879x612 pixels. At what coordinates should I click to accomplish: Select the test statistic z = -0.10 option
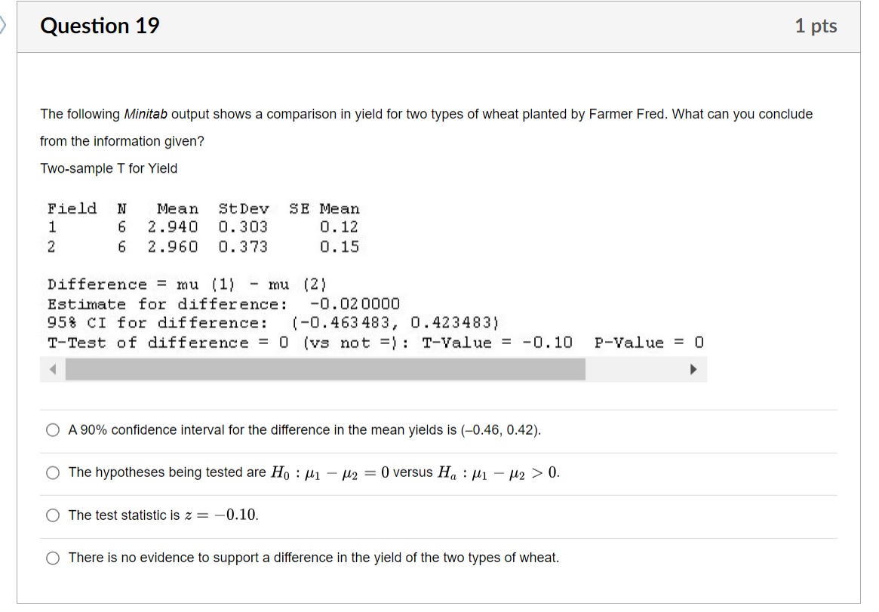pos(53,515)
